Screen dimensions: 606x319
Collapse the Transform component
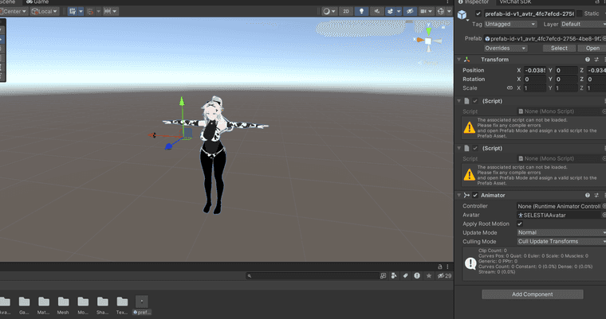coord(459,60)
